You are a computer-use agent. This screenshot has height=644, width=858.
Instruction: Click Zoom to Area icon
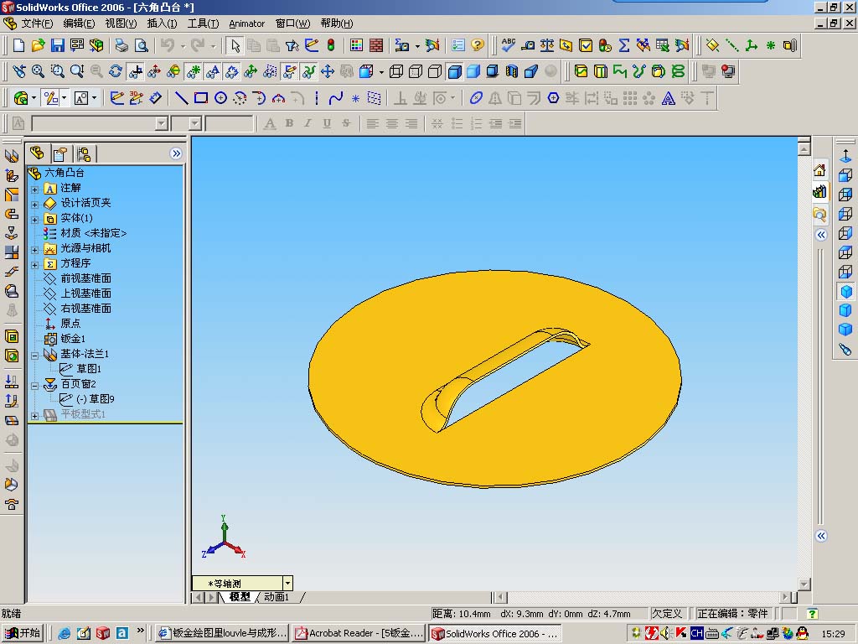[x=58, y=71]
